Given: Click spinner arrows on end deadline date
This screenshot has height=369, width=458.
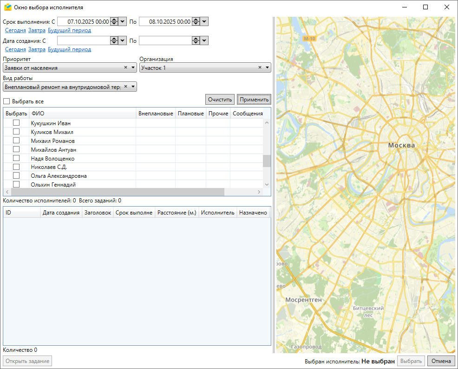Looking at the screenshot, I should click(196, 21).
